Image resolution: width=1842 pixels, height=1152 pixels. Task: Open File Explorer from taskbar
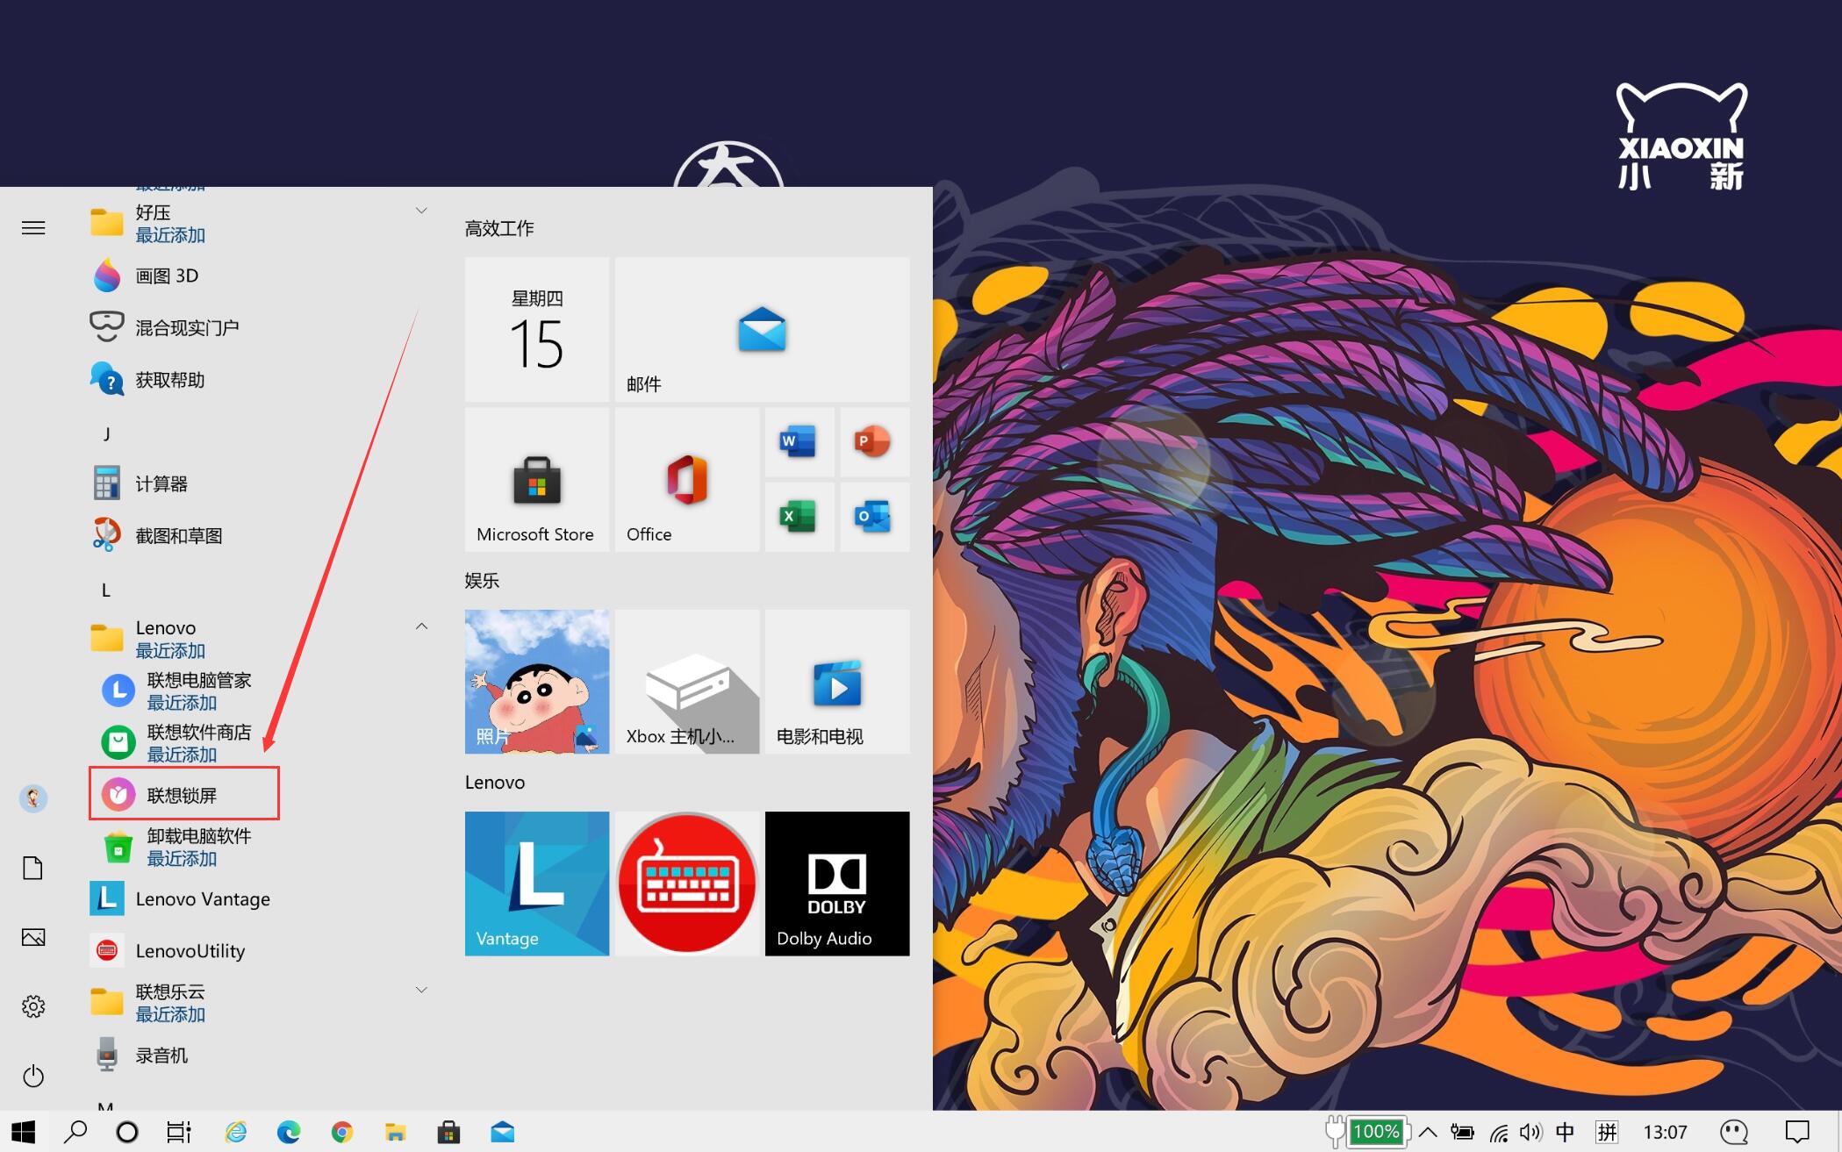click(x=396, y=1132)
